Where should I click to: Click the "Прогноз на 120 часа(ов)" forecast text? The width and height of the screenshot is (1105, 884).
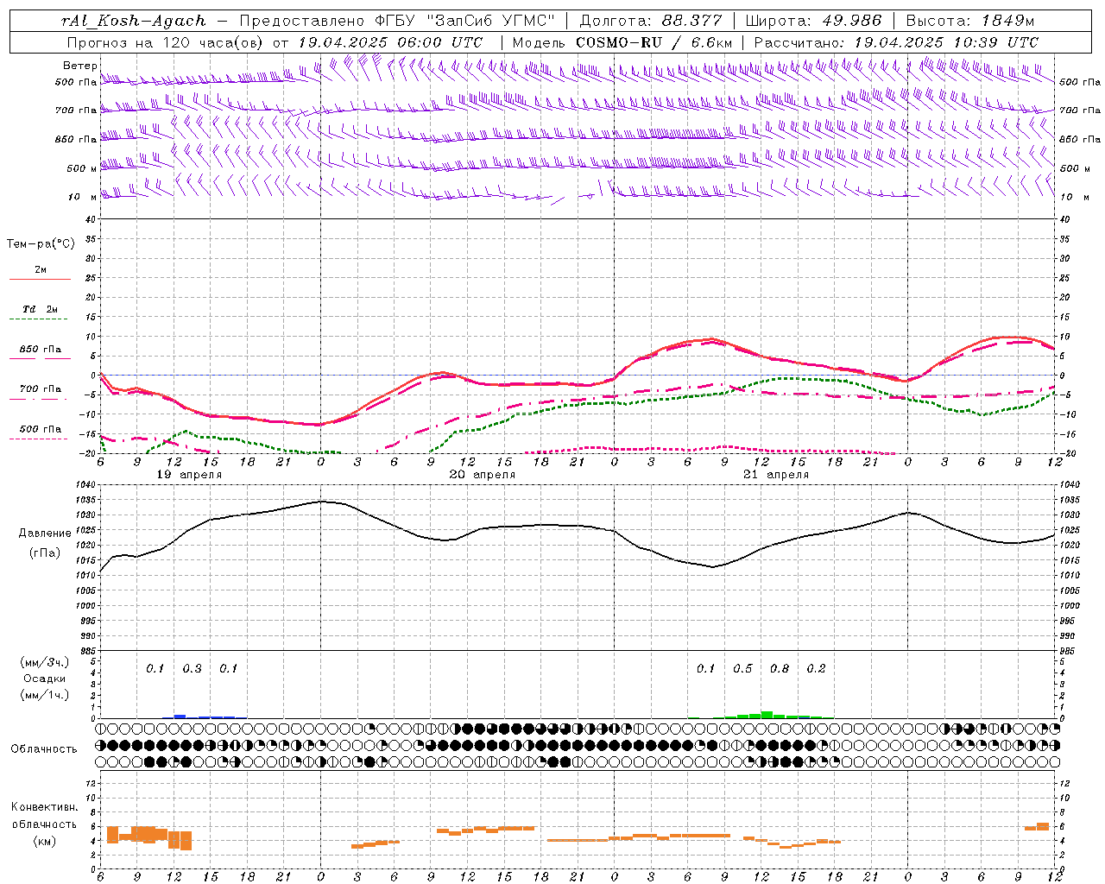tap(164, 42)
